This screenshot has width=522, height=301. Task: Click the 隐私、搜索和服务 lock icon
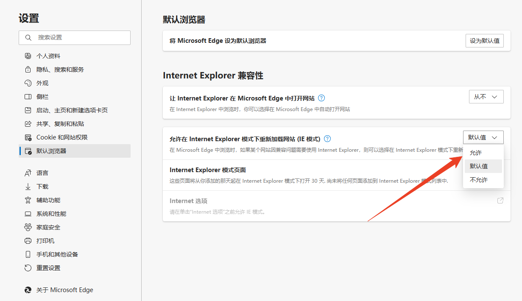pos(28,70)
